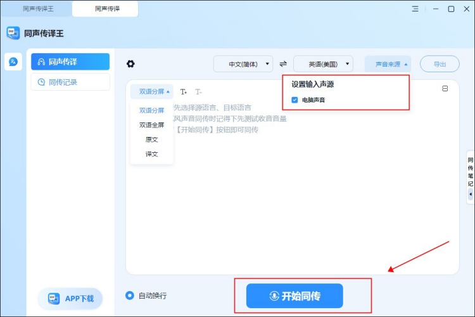Toggle the 自动换行 radio option
475x317 pixels.
pos(130,295)
